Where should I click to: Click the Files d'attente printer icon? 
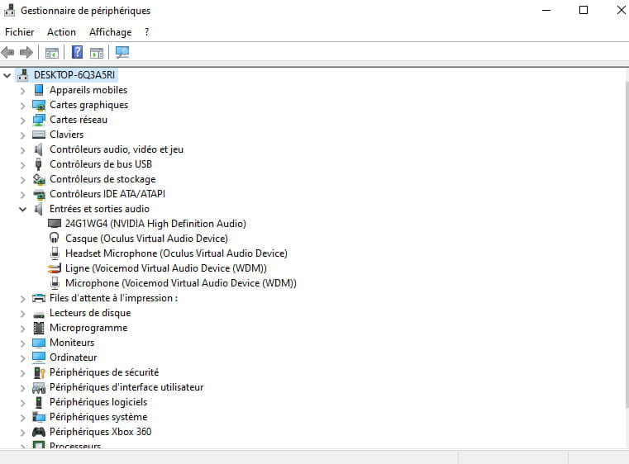[x=39, y=298]
